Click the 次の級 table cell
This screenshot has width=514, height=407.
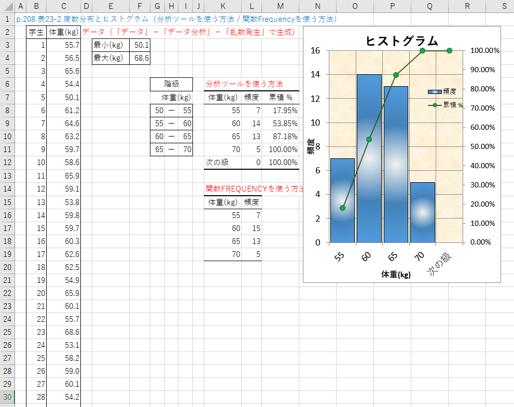(x=223, y=162)
